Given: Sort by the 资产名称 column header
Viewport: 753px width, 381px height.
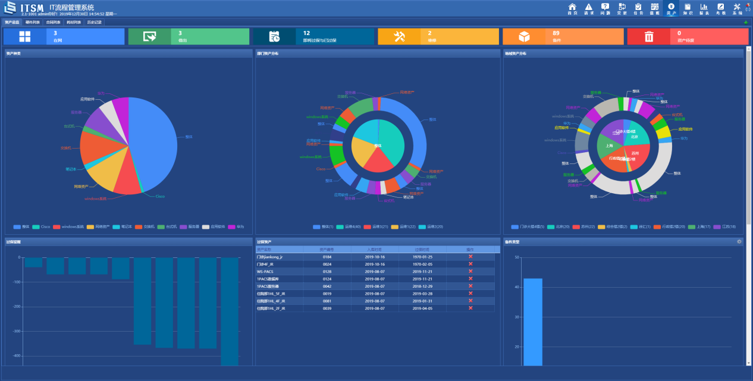Looking at the screenshot, I should pyautogui.click(x=280, y=249).
